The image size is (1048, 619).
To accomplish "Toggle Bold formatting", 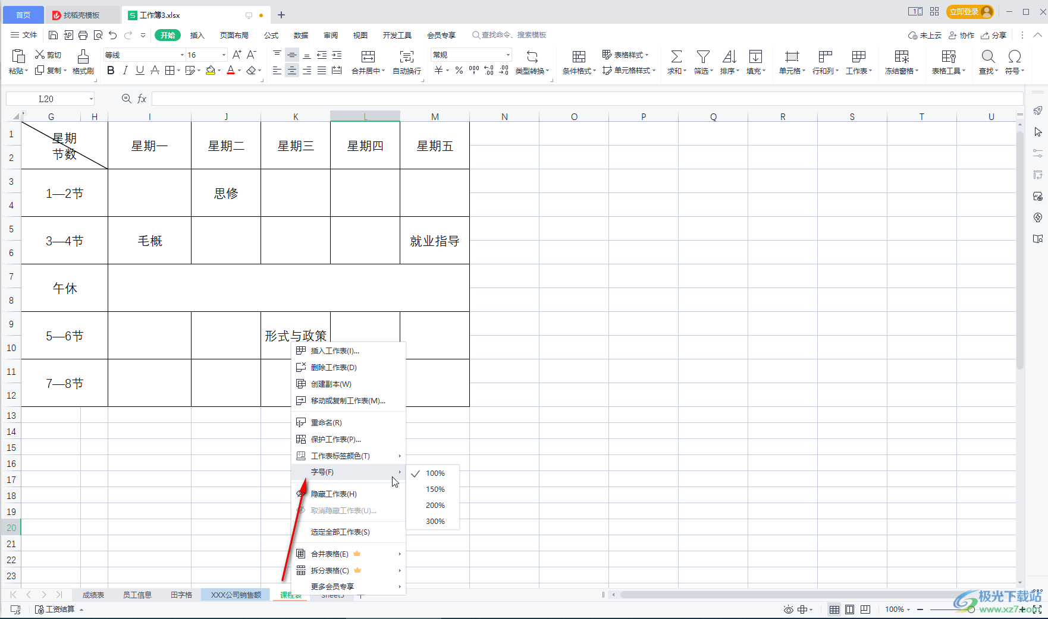I will 111,70.
